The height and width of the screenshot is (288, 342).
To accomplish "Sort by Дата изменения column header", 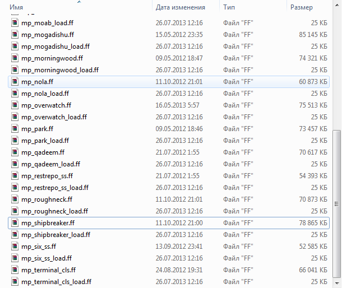I will 179,7.
